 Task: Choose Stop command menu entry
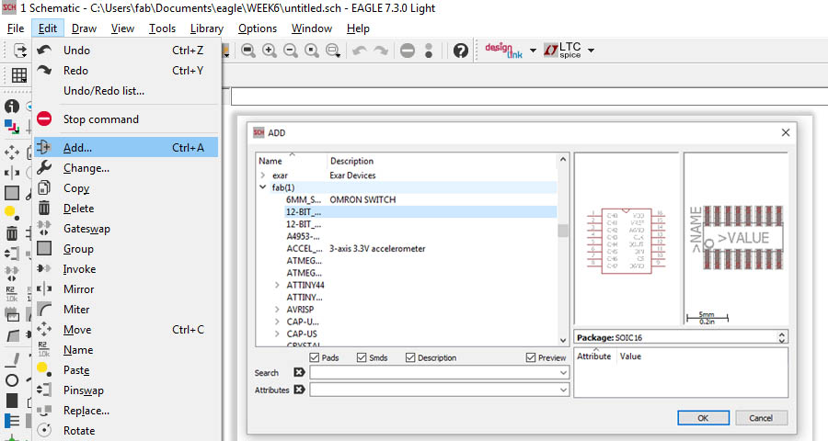pos(126,119)
